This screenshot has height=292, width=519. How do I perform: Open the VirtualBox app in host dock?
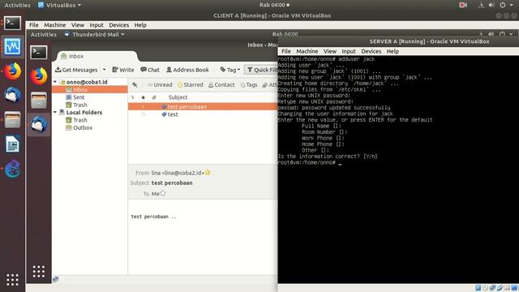click(13, 47)
